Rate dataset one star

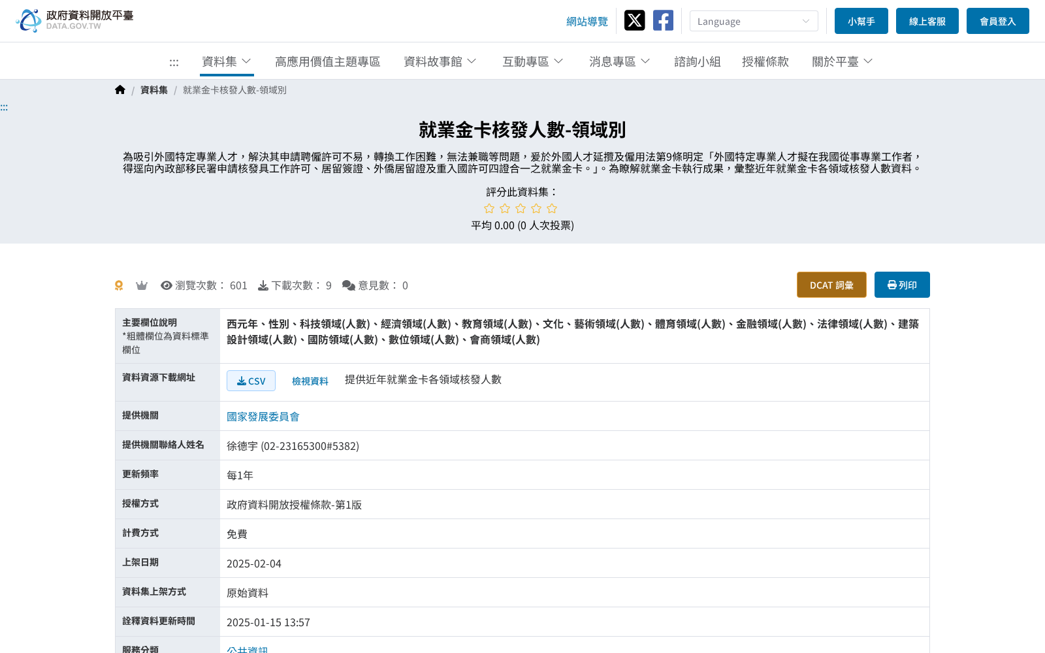click(489, 208)
